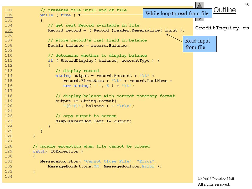Click slide number 59
The height and width of the screenshot is (189, 252).
(x=247, y=4)
